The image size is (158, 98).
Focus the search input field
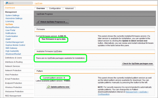click(x=19, y=3)
